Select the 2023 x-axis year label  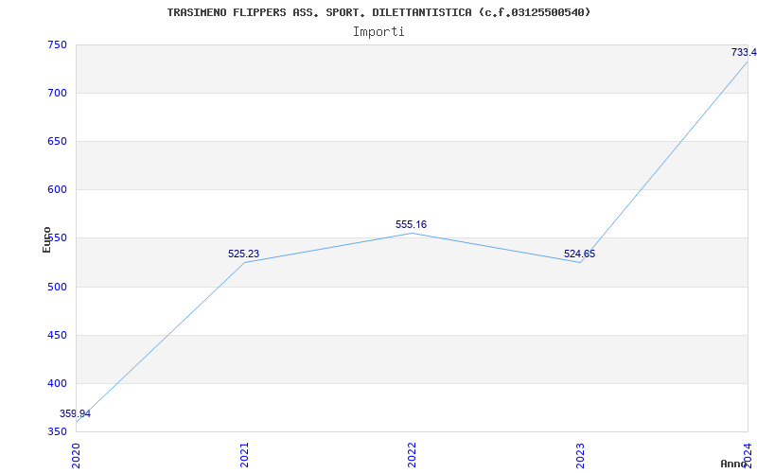[x=580, y=453]
